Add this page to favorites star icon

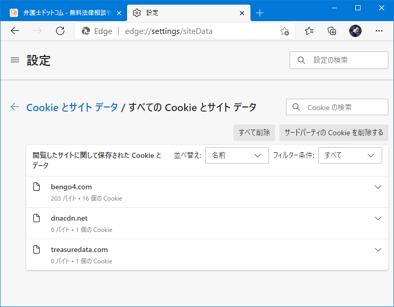point(284,31)
